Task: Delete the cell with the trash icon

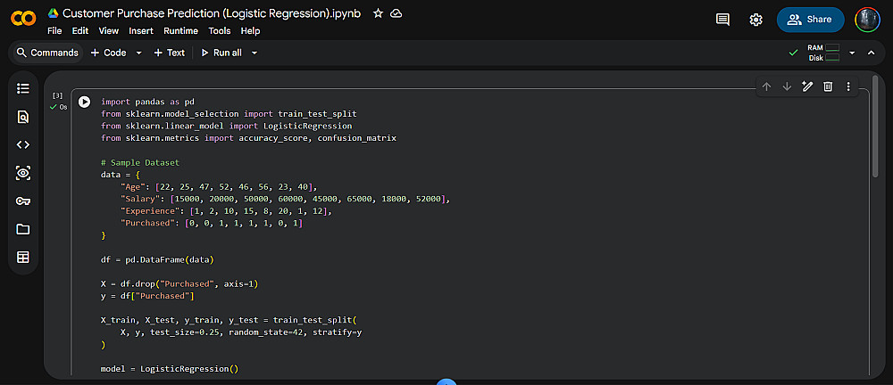Action: tap(828, 86)
